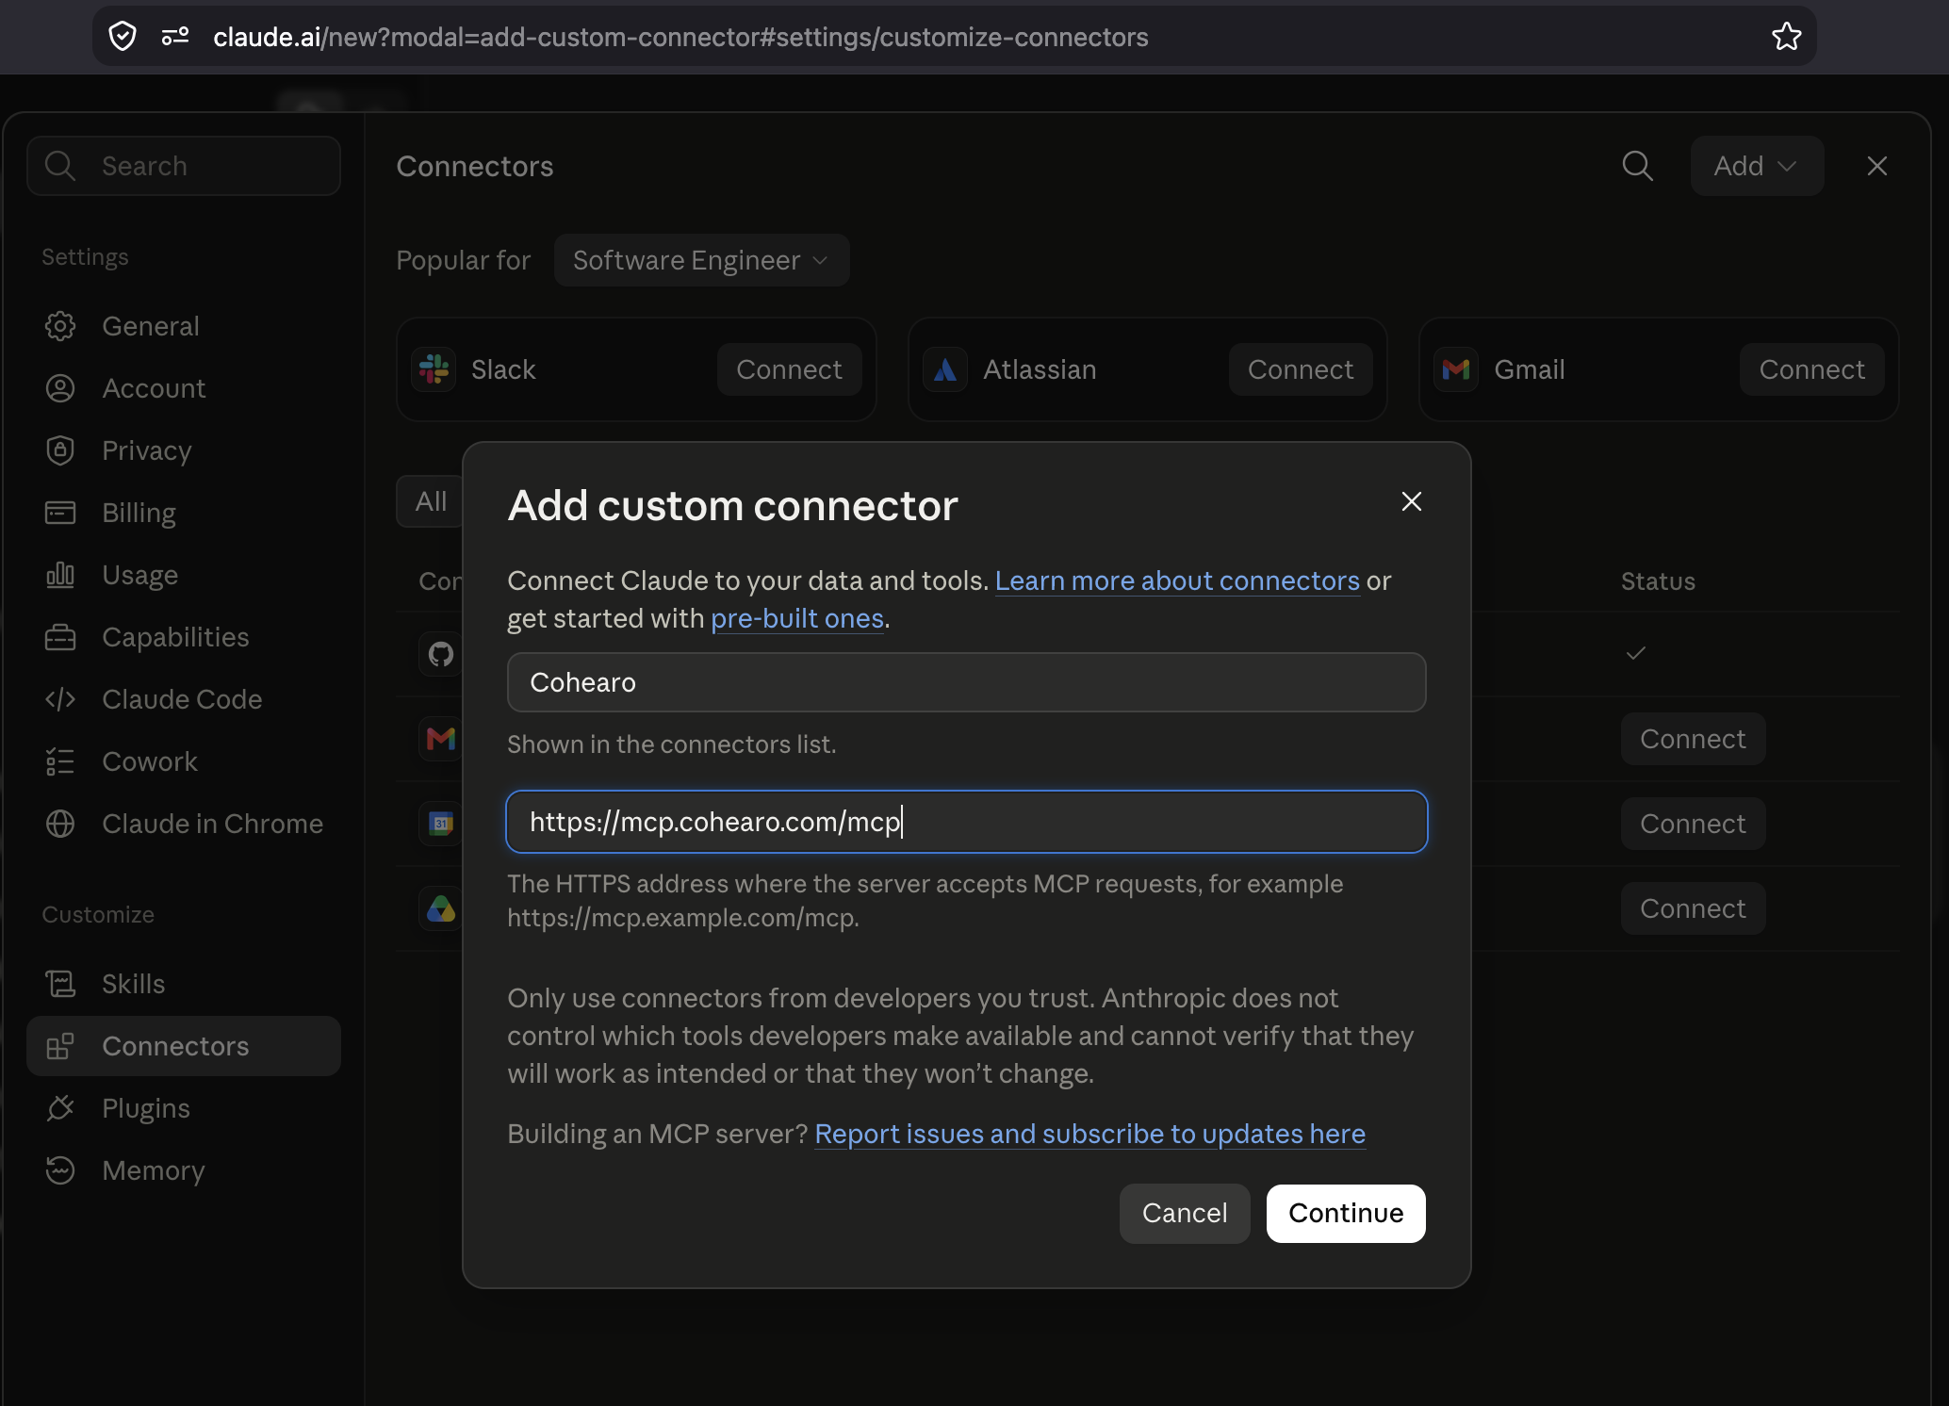
Task: Connect the Gmail row in list
Action: tap(1693, 739)
